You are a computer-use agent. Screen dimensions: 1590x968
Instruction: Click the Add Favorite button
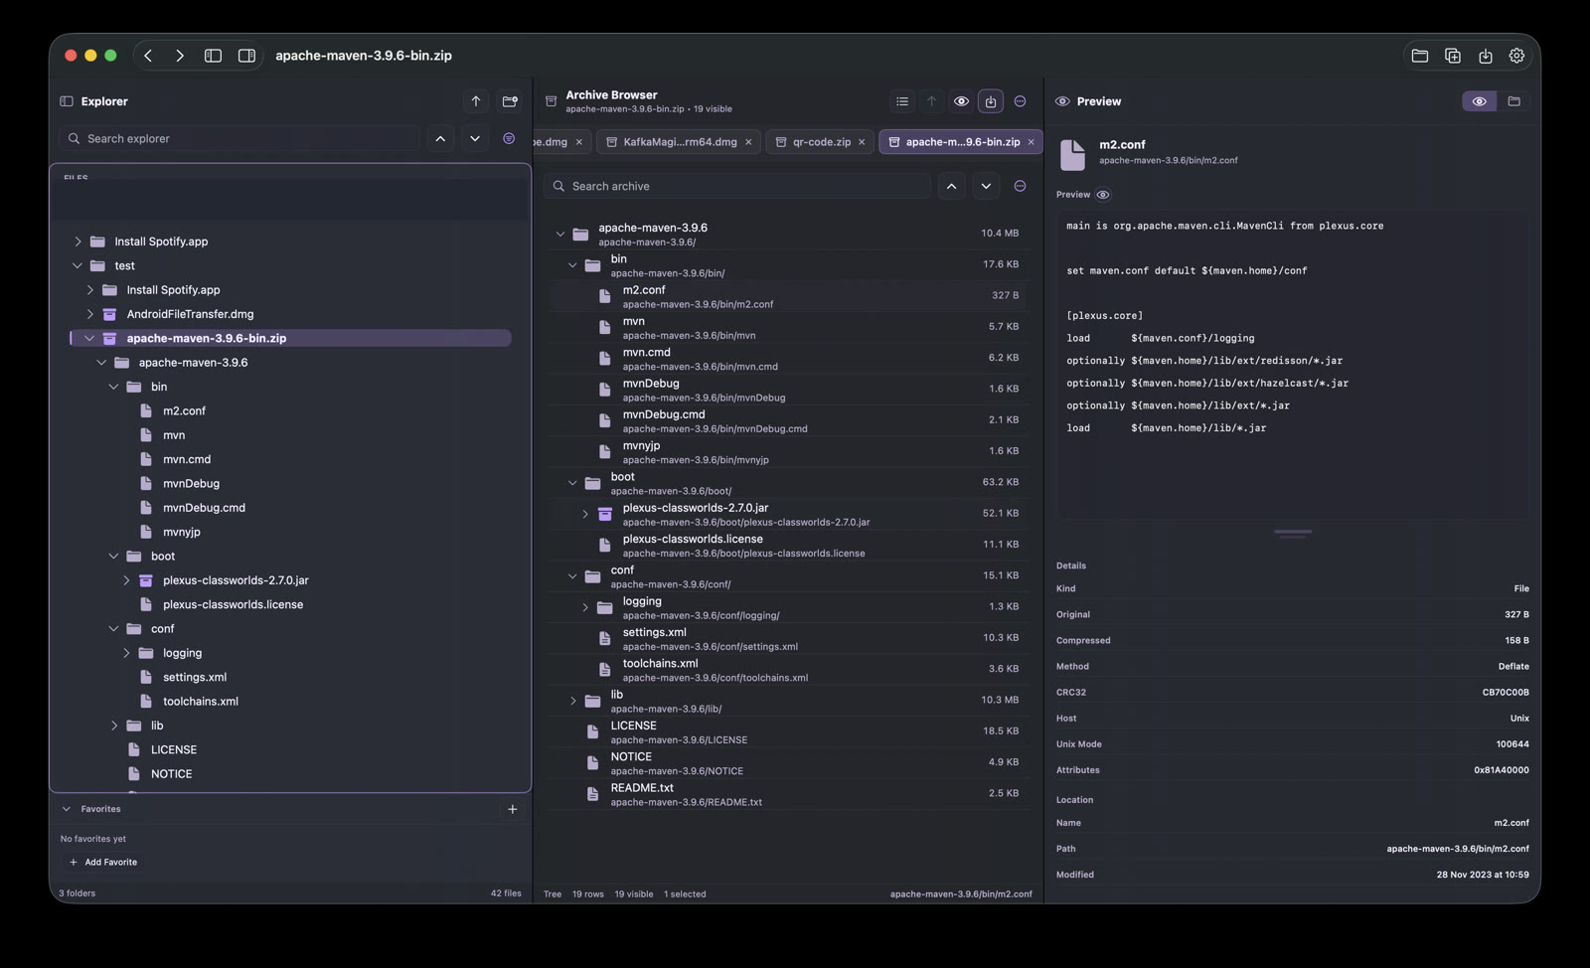[103, 863]
